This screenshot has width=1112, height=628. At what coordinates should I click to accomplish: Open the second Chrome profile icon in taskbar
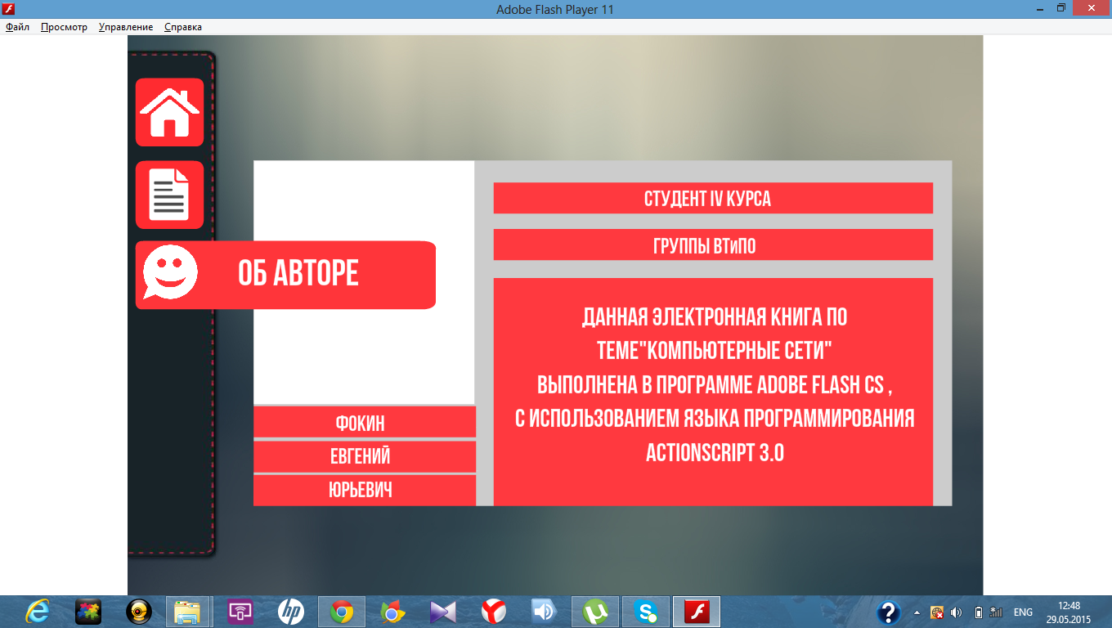pyautogui.click(x=392, y=611)
